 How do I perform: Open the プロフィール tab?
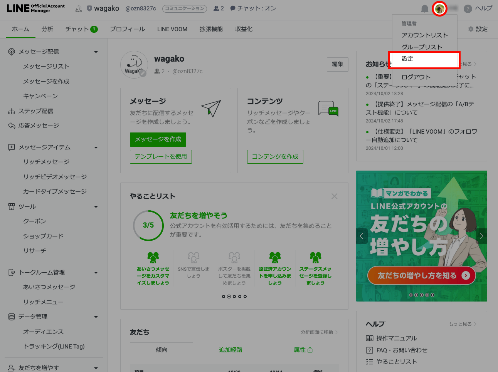pos(127,29)
